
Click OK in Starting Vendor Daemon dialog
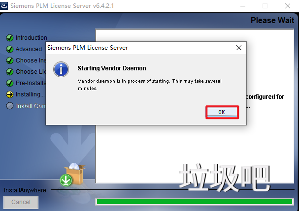coord(222,112)
